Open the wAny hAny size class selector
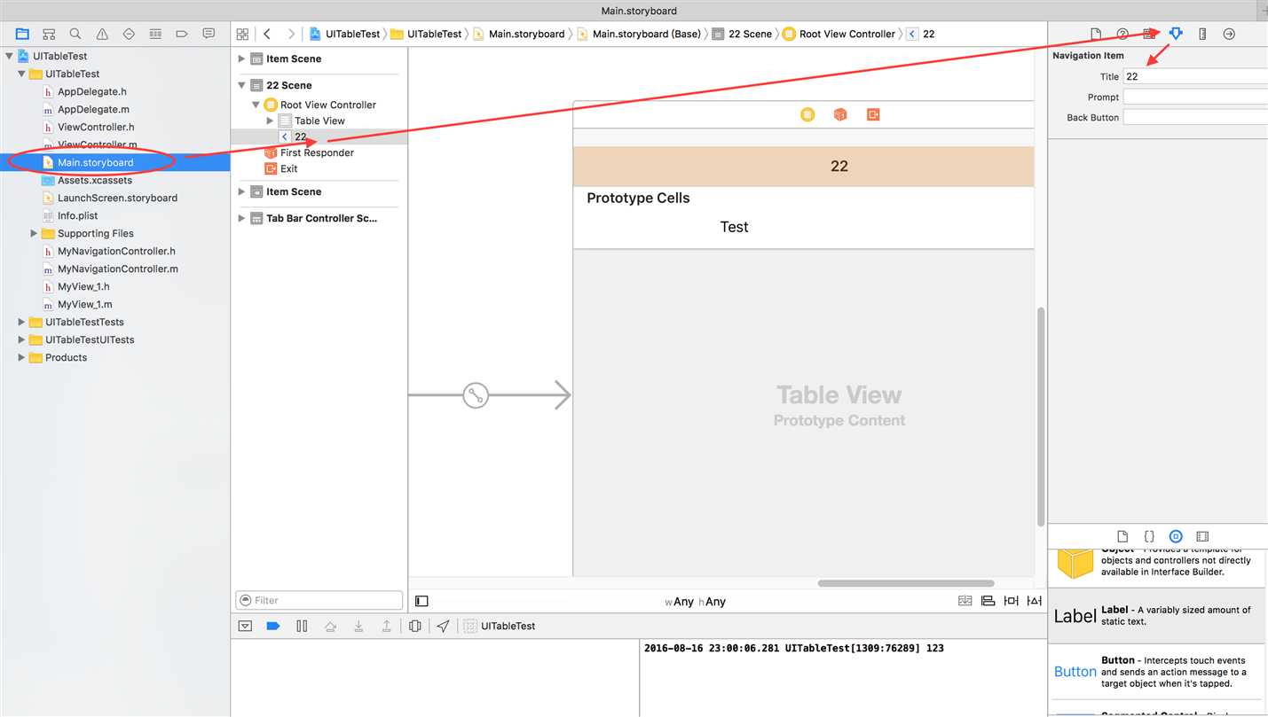 [x=696, y=602]
